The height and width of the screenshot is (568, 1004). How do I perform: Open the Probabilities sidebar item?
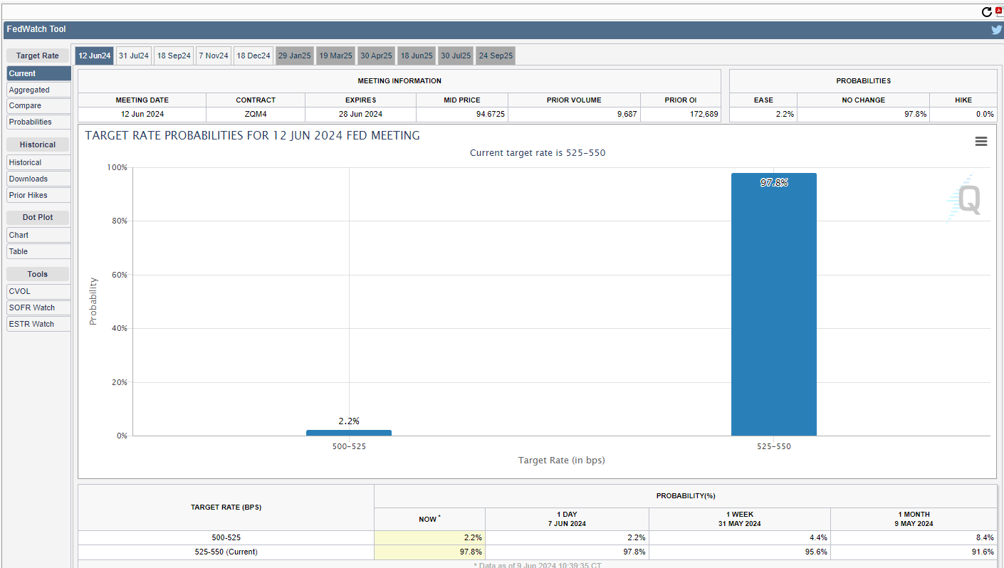38,122
